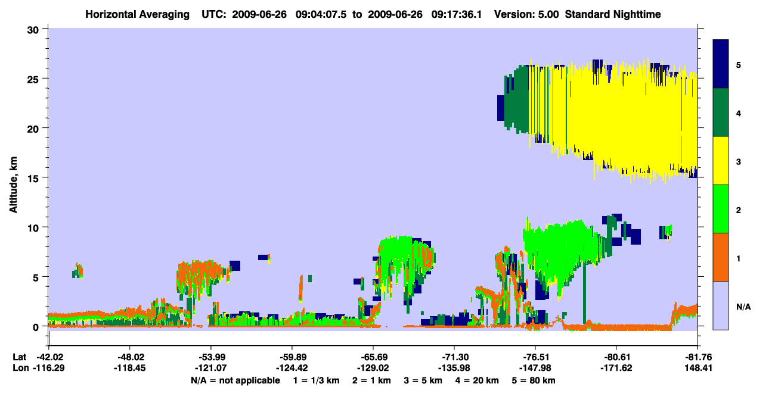
Task: Click the longitude label -135.98
Action: coord(454,368)
